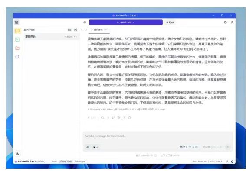Click the CPU usage readout in status bar
The width and height of the screenshot is (246, 171).
216,161
